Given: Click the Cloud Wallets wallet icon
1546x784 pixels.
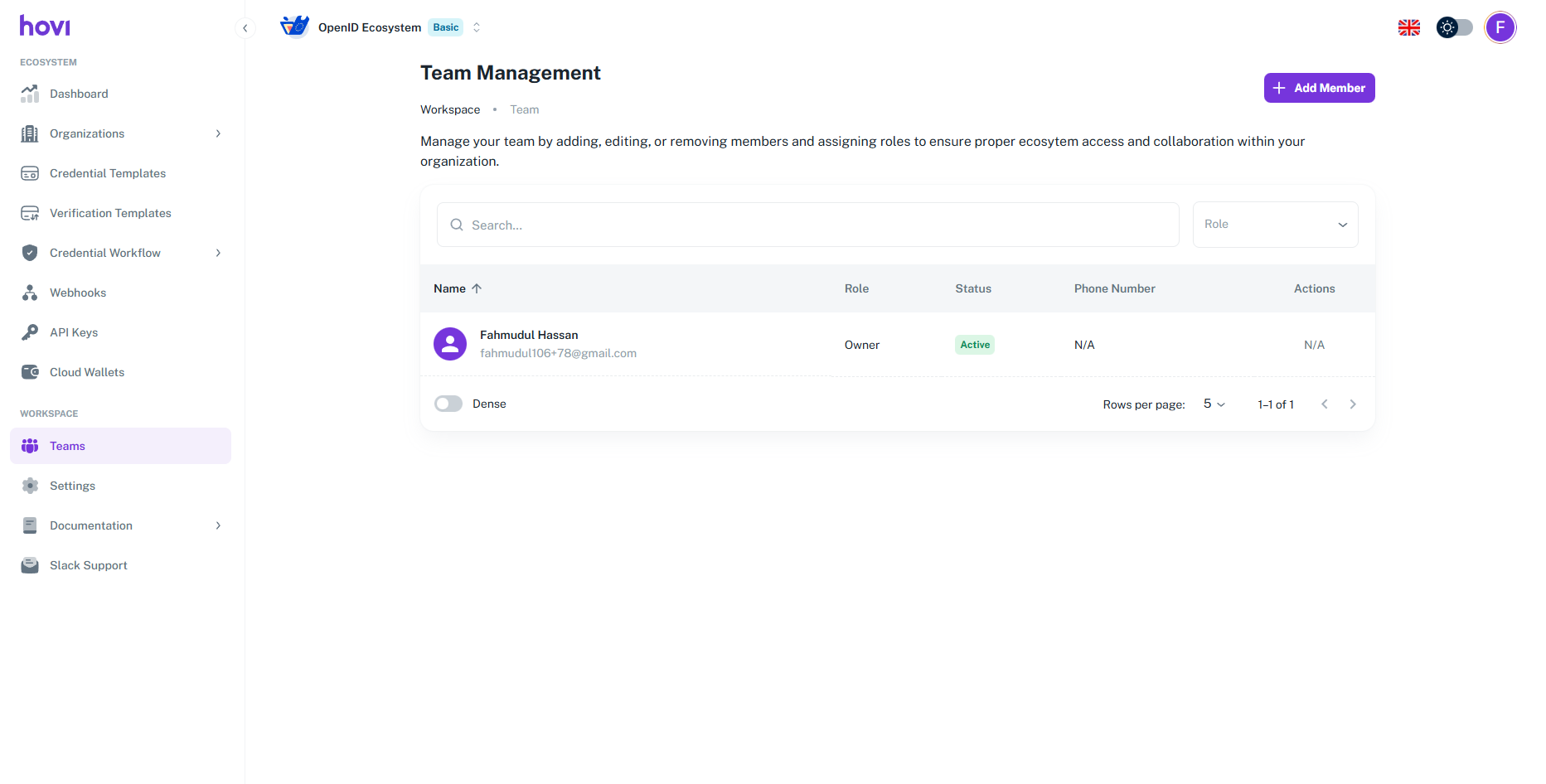Looking at the screenshot, I should pos(30,372).
